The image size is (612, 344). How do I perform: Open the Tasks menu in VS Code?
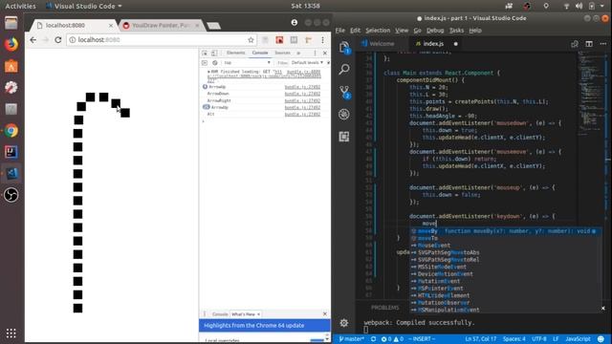point(456,31)
